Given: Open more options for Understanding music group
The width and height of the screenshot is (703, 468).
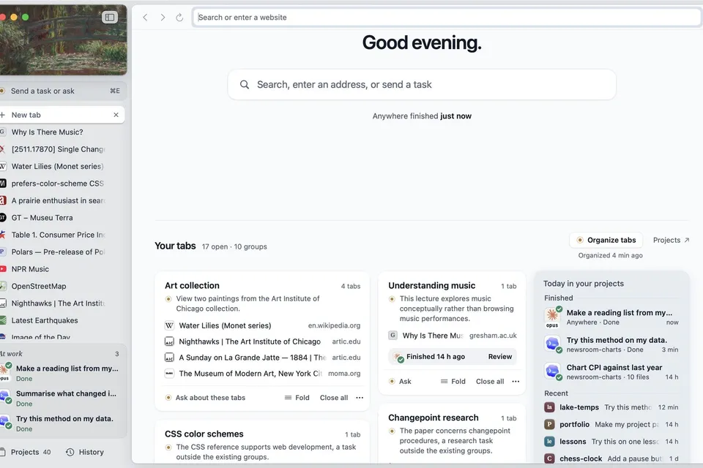Looking at the screenshot, I should click(516, 382).
